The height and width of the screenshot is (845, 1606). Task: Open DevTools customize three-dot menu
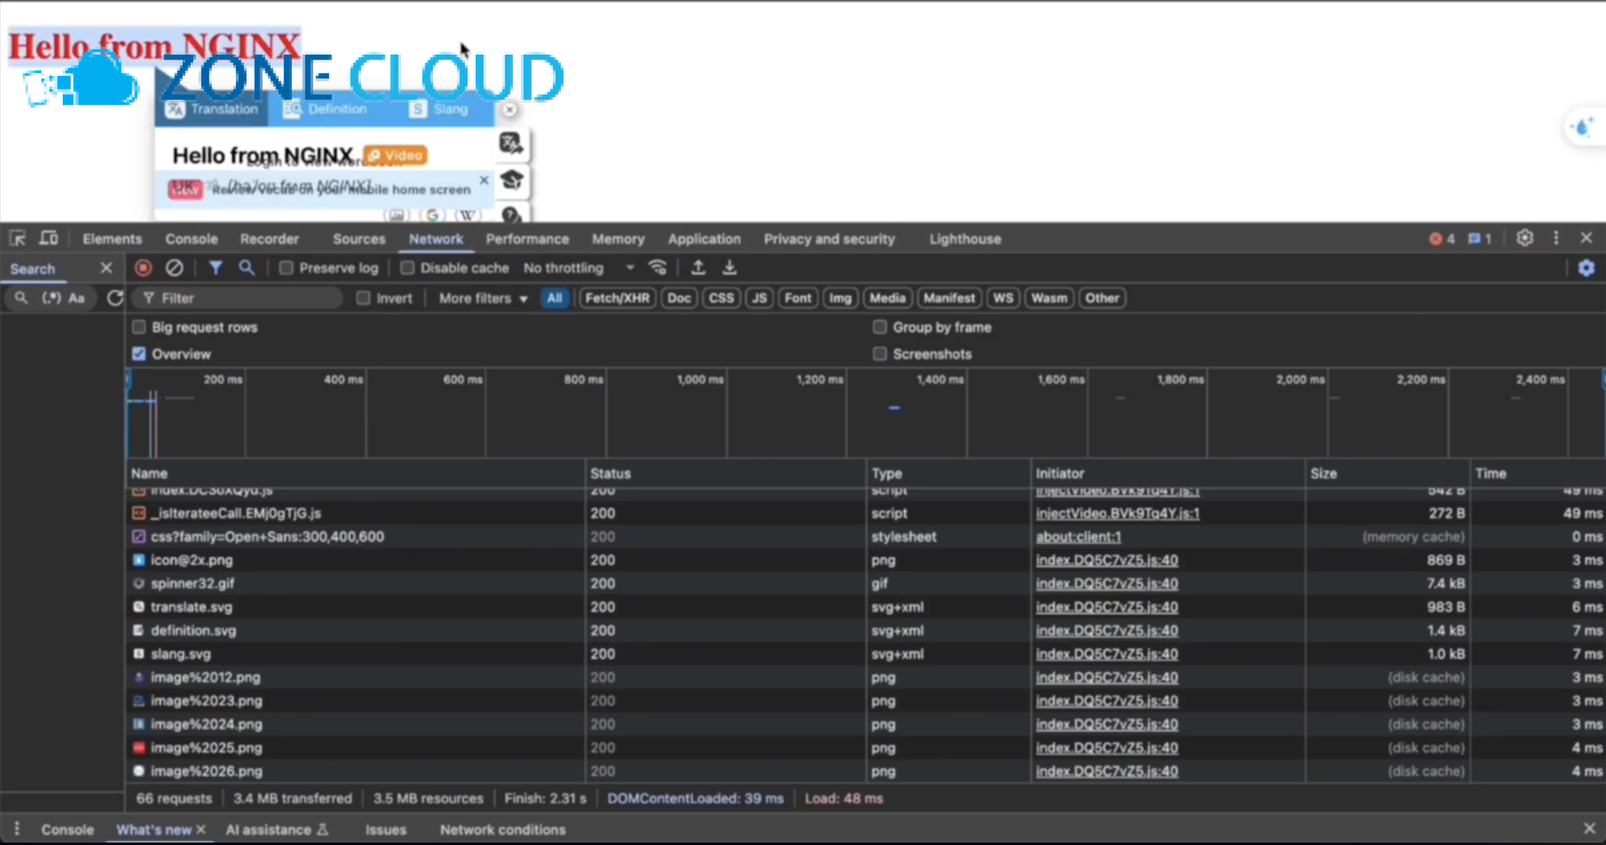(1556, 238)
